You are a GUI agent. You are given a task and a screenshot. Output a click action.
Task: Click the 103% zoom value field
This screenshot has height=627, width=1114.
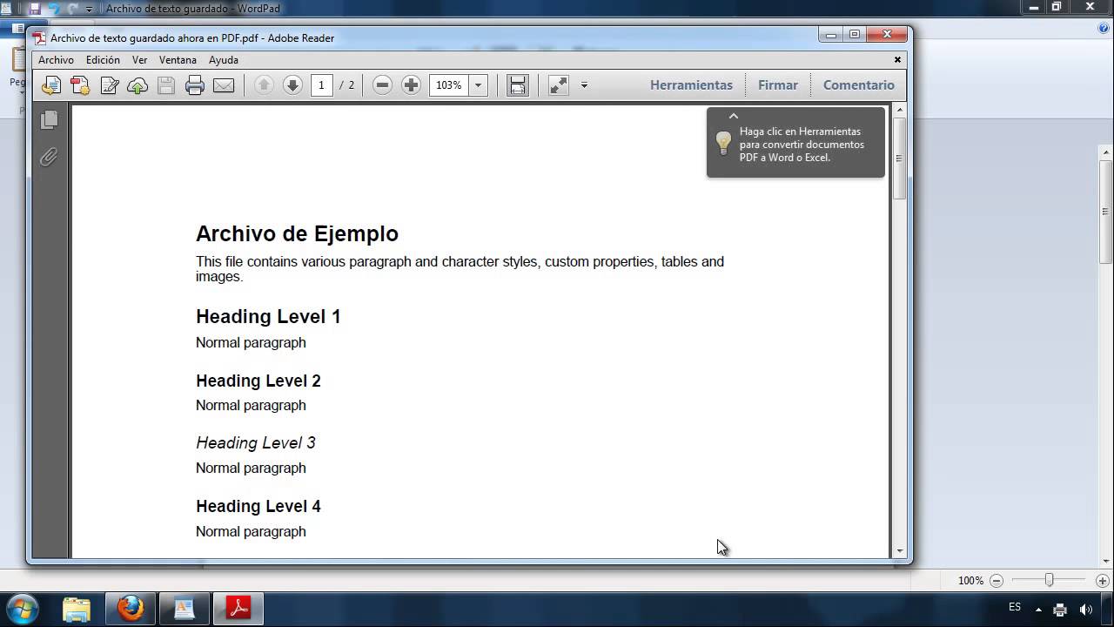tap(449, 85)
